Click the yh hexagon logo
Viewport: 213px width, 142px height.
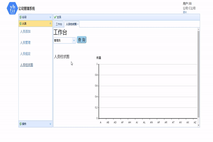pyautogui.click(x=12, y=8)
